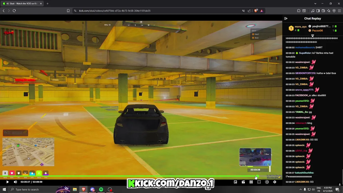Image resolution: width=343 pixels, height=193 pixels.
Task: Open the media playlist music note
Action: click(313, 11)
